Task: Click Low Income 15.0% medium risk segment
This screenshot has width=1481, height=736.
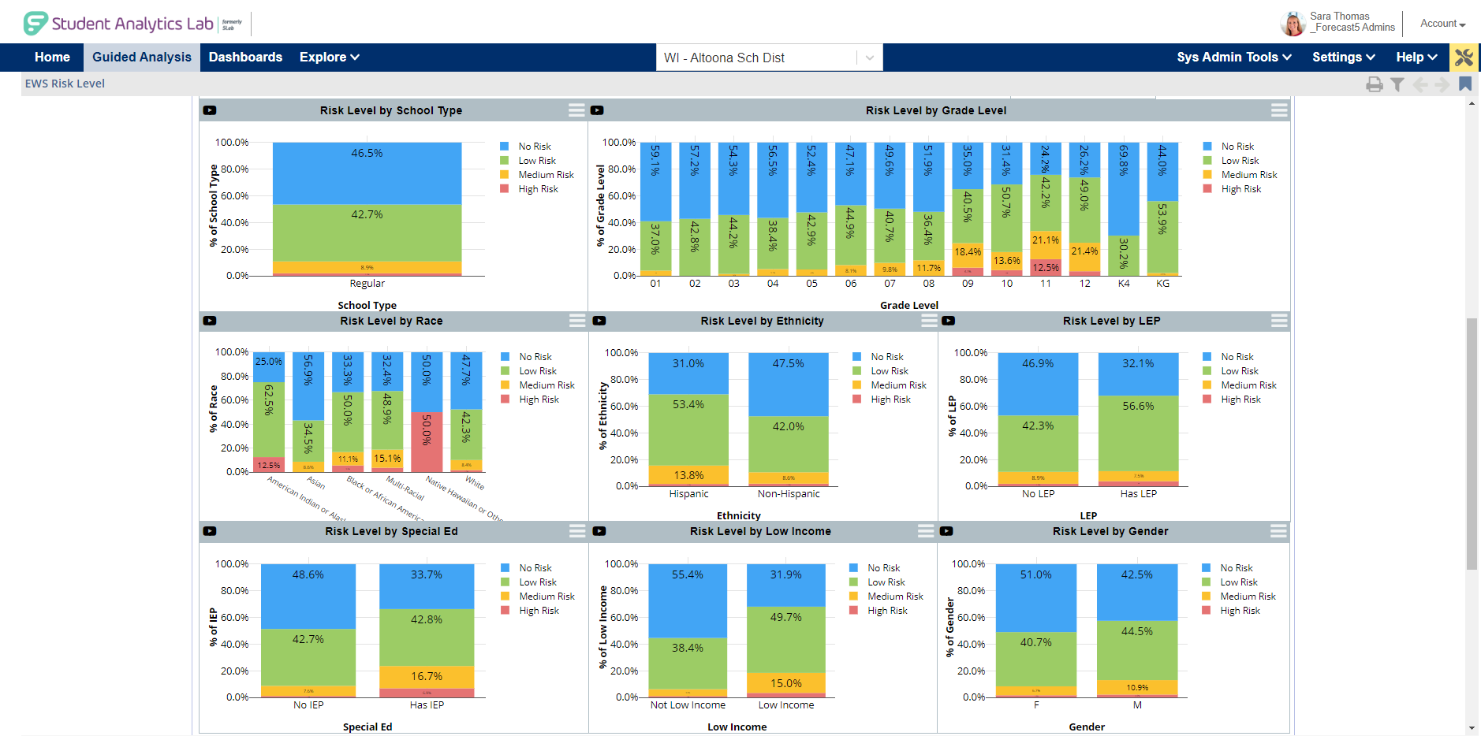Action: (786, 683)
